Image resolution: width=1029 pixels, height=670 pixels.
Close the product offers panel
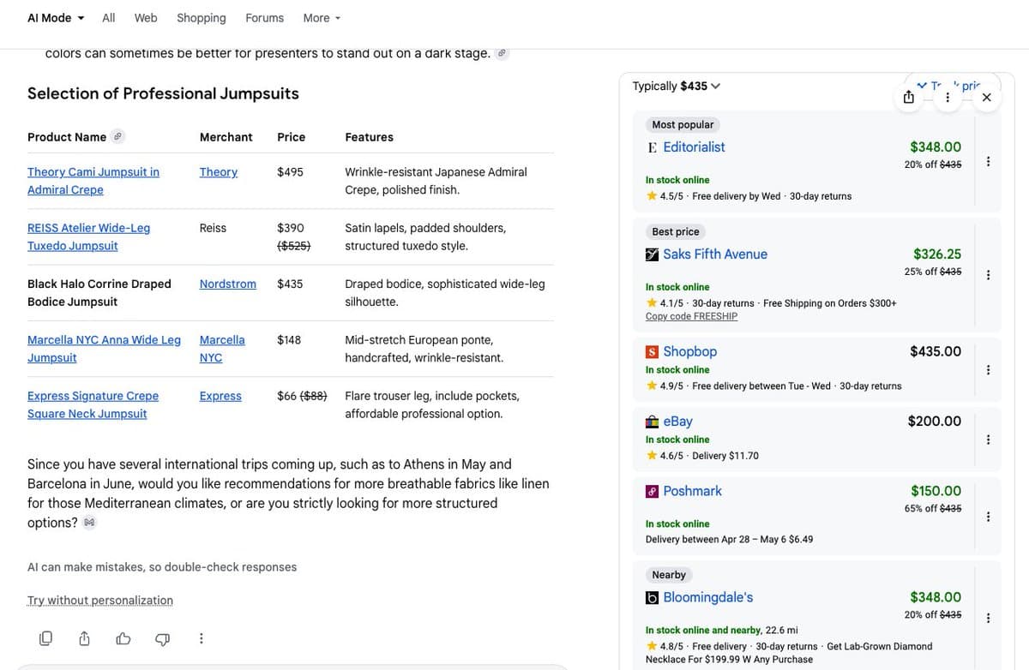986,97
